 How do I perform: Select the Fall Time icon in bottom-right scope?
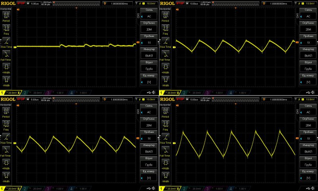click(166, 151)
